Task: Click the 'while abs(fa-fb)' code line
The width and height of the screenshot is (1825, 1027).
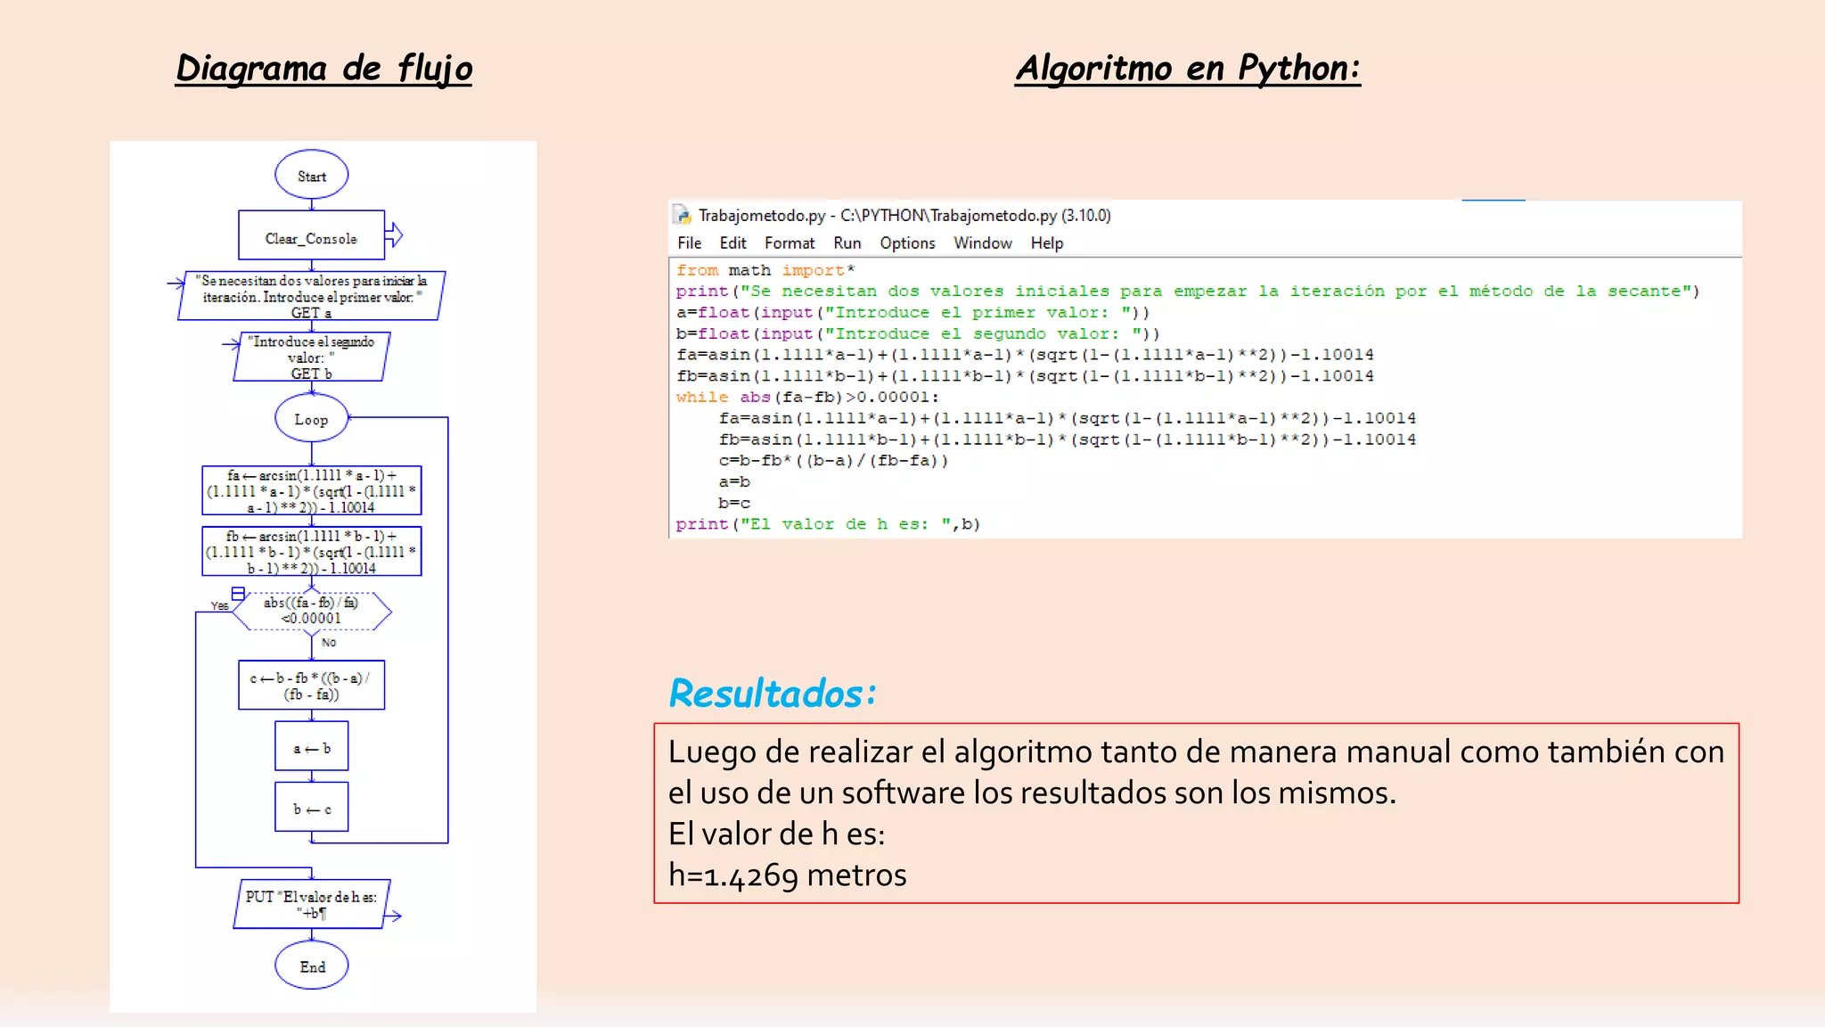Action: pos(807,398)
